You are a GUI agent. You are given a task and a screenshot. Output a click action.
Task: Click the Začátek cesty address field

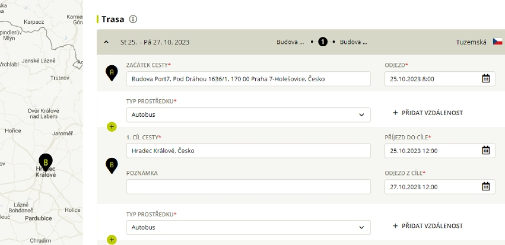(248, 79)
